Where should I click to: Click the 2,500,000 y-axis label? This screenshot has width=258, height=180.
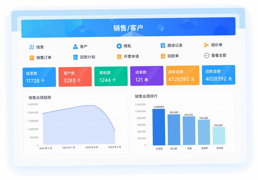pyautogui.click(x=33, y=104)
